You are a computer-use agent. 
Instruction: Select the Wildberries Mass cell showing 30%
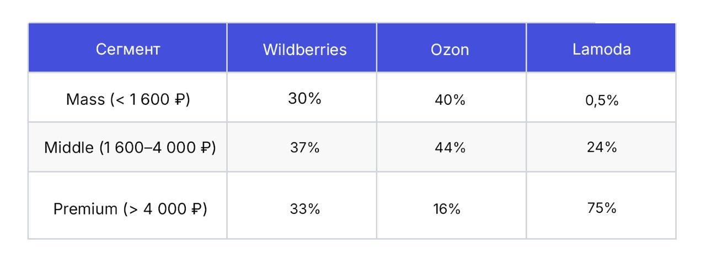304,99
